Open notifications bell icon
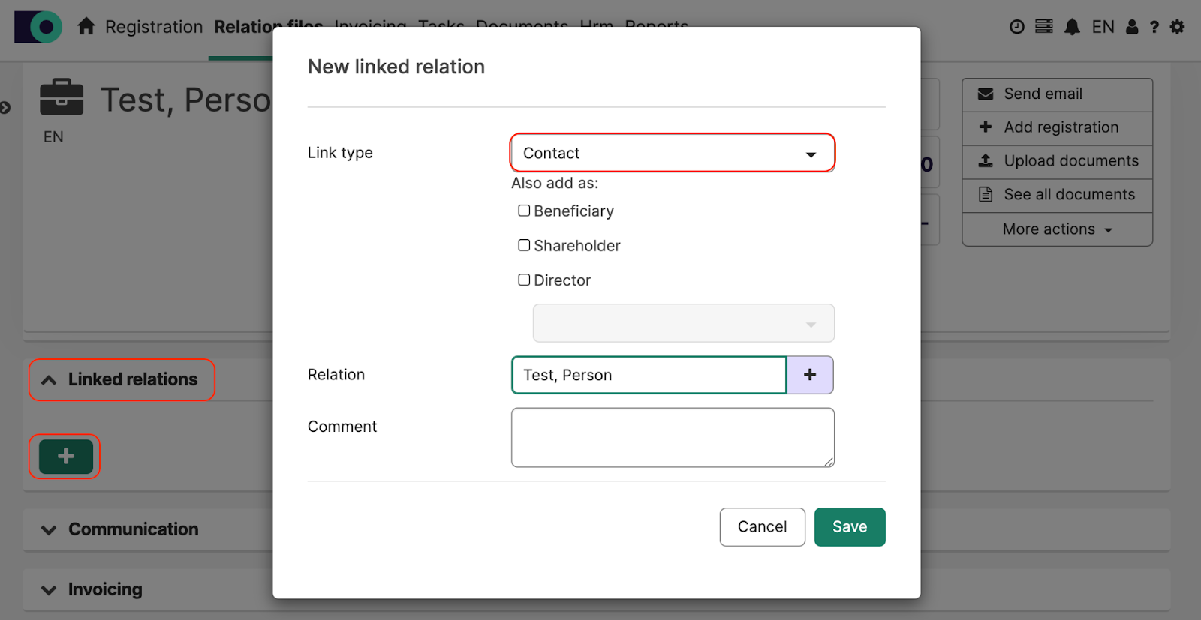The width and height of the screenshot is (1201, 620). pyautogui.click(x=1073, y=27)
